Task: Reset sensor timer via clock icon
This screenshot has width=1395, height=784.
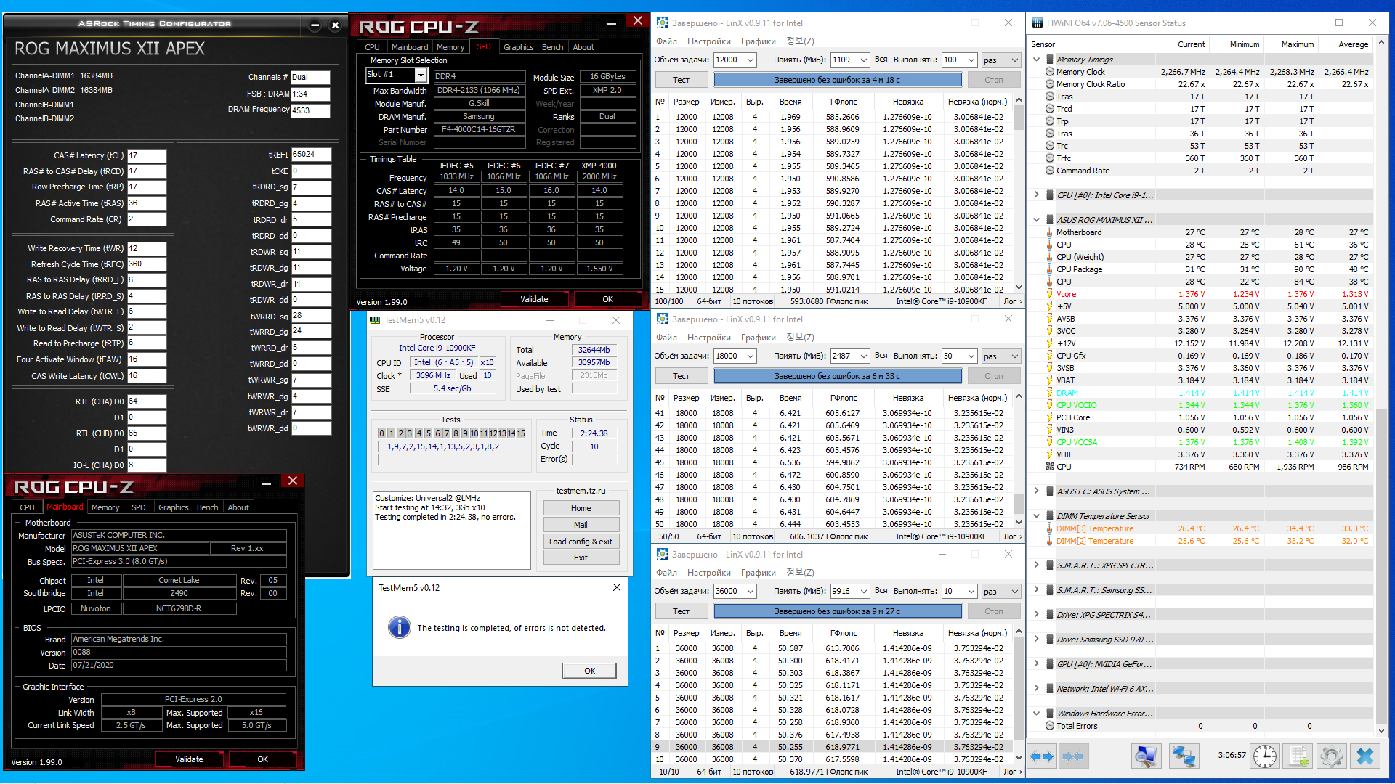Action: click(x=1264, y=756)
